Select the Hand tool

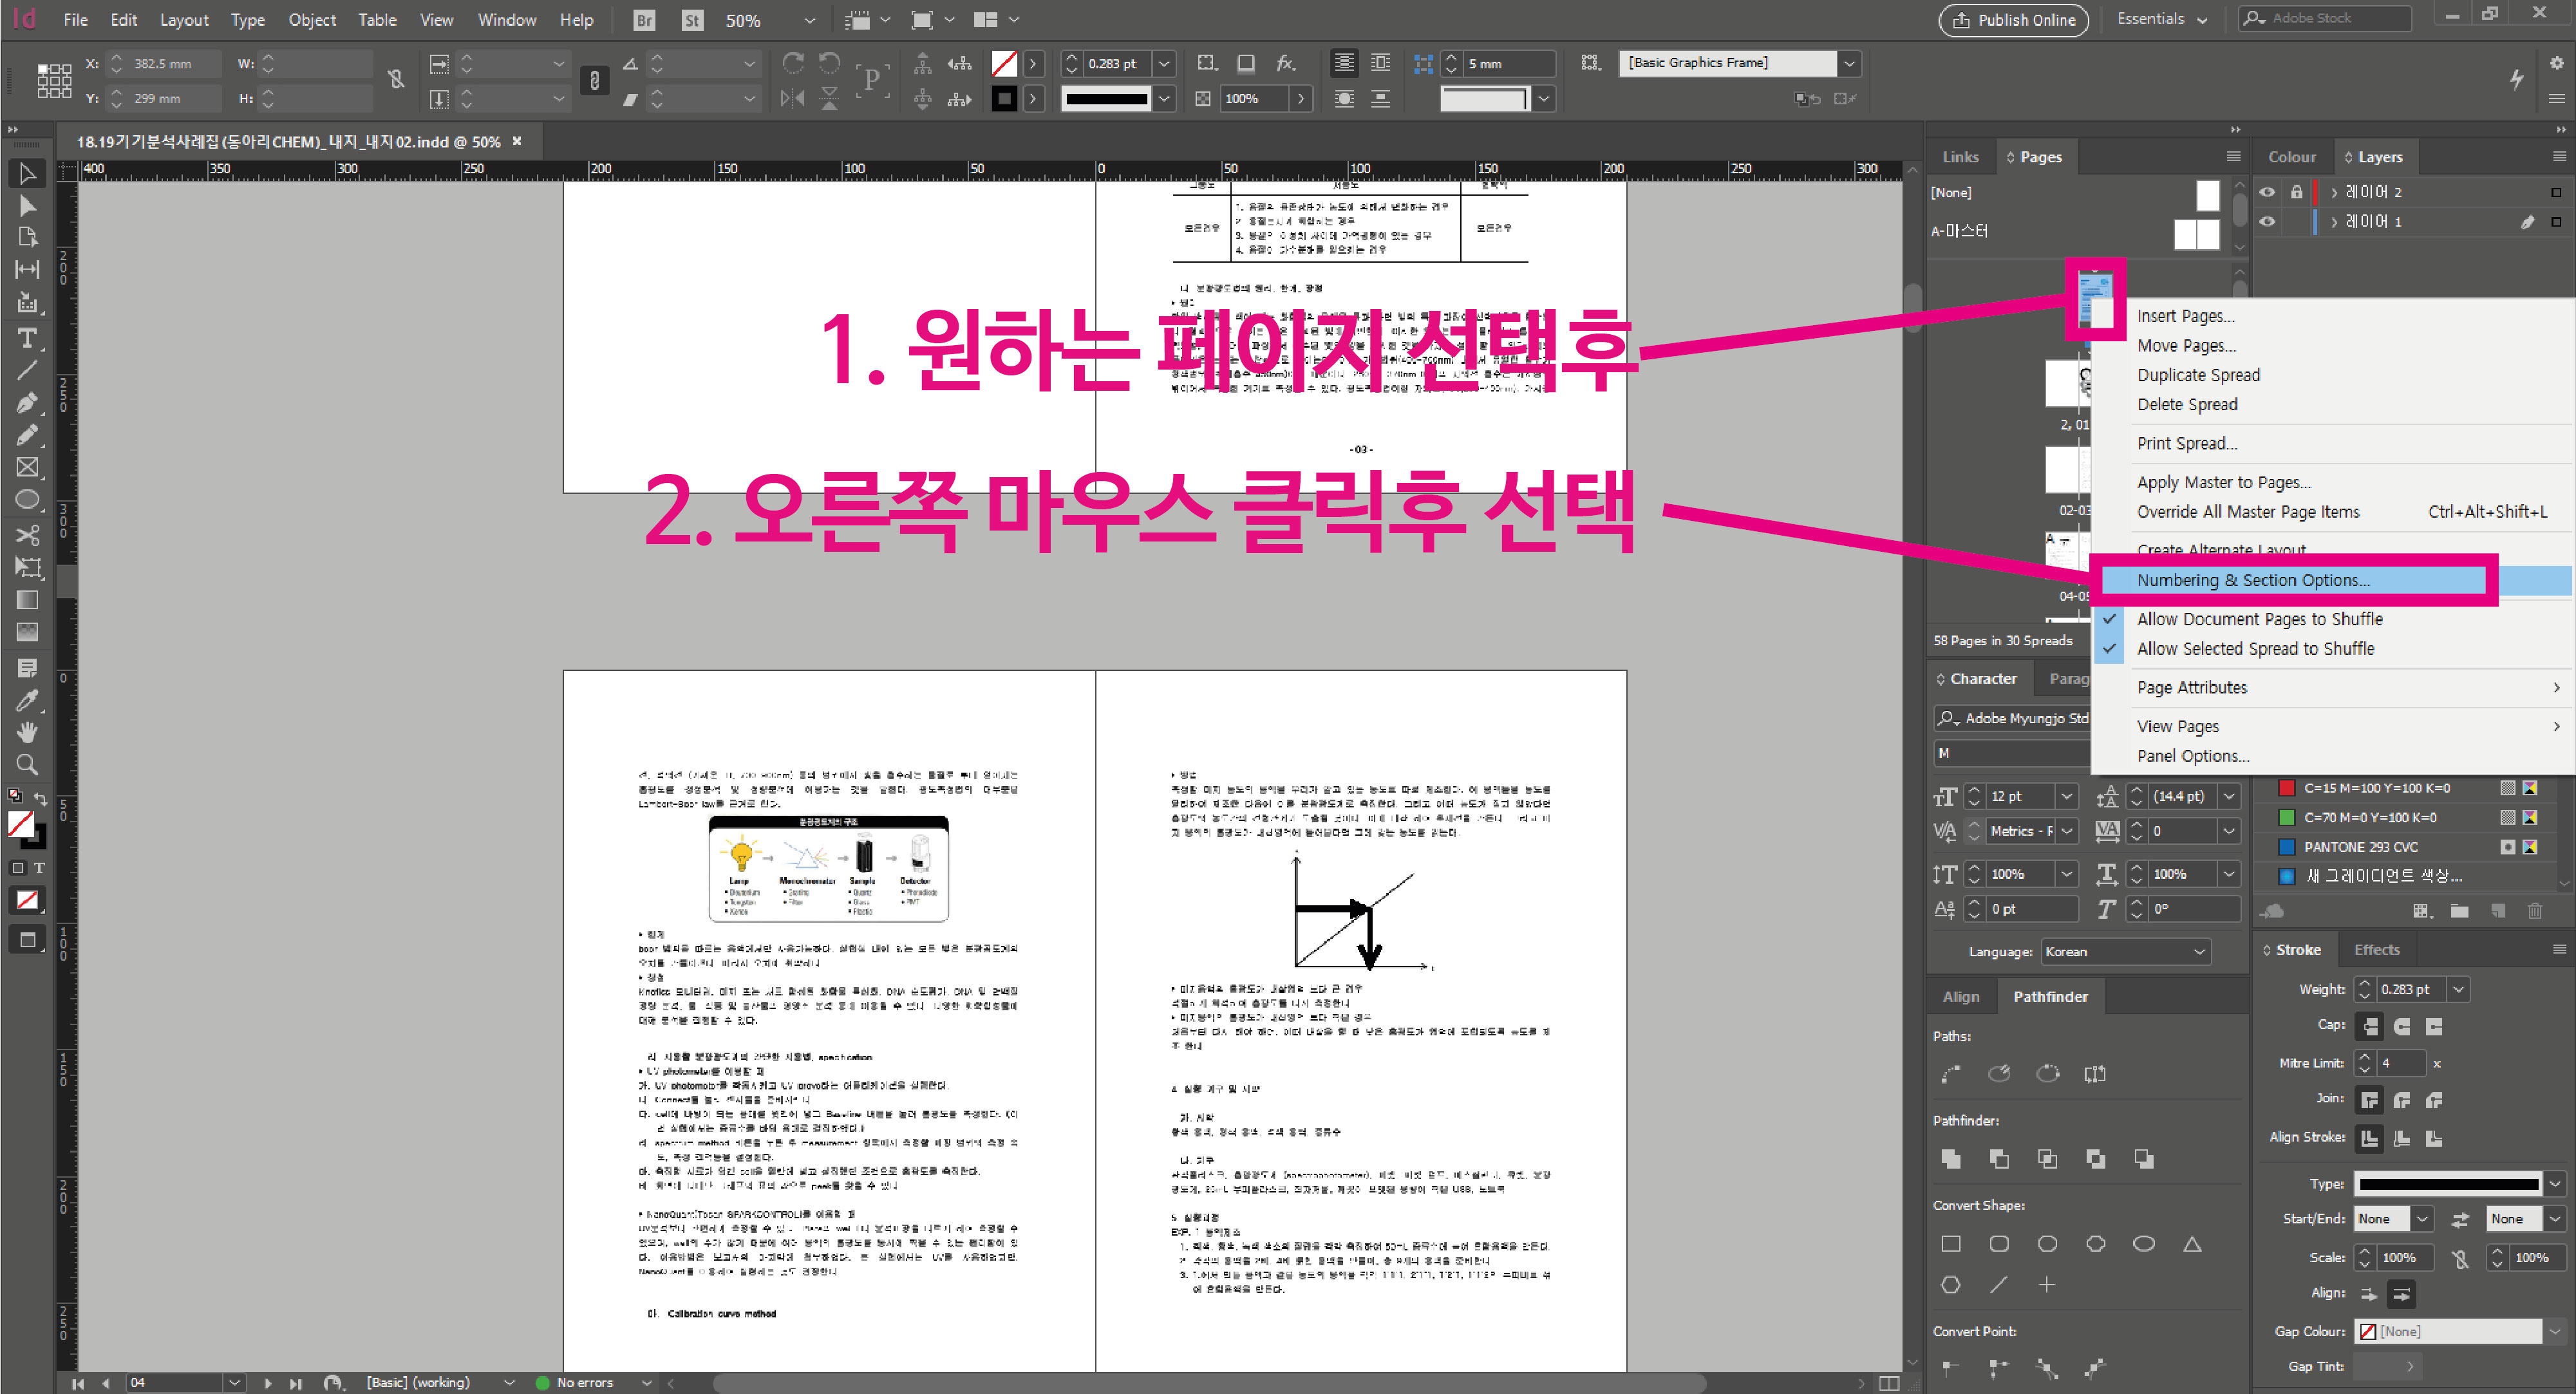[x=27, y=732]
